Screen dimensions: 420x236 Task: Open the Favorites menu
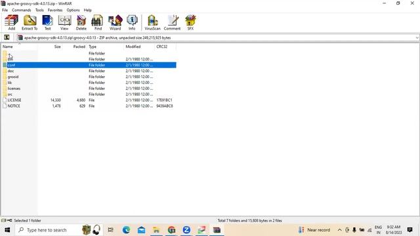[x=55, y=10]
